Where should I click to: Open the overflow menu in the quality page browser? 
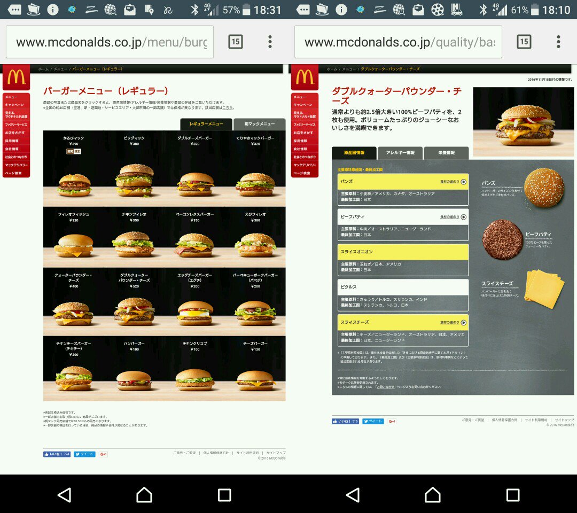point(559,42)
